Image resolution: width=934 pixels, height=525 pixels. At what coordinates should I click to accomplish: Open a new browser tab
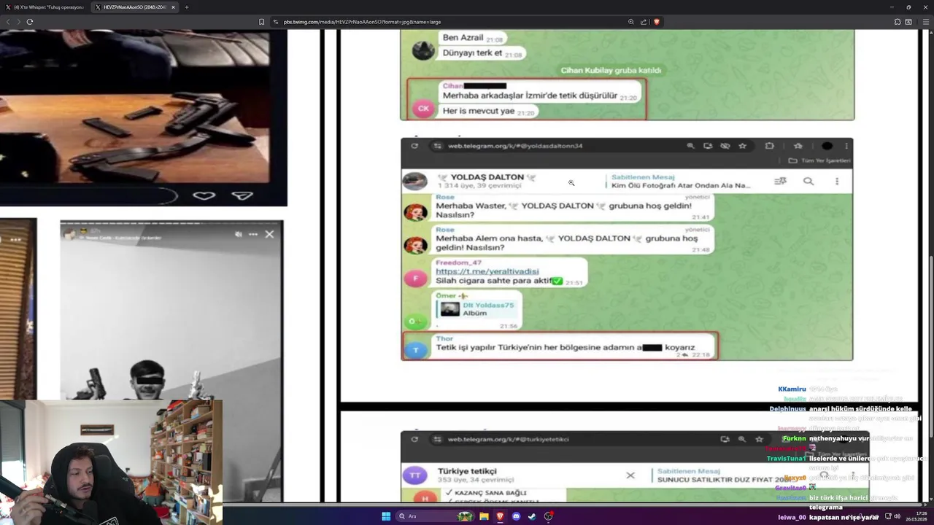(186, 7)
